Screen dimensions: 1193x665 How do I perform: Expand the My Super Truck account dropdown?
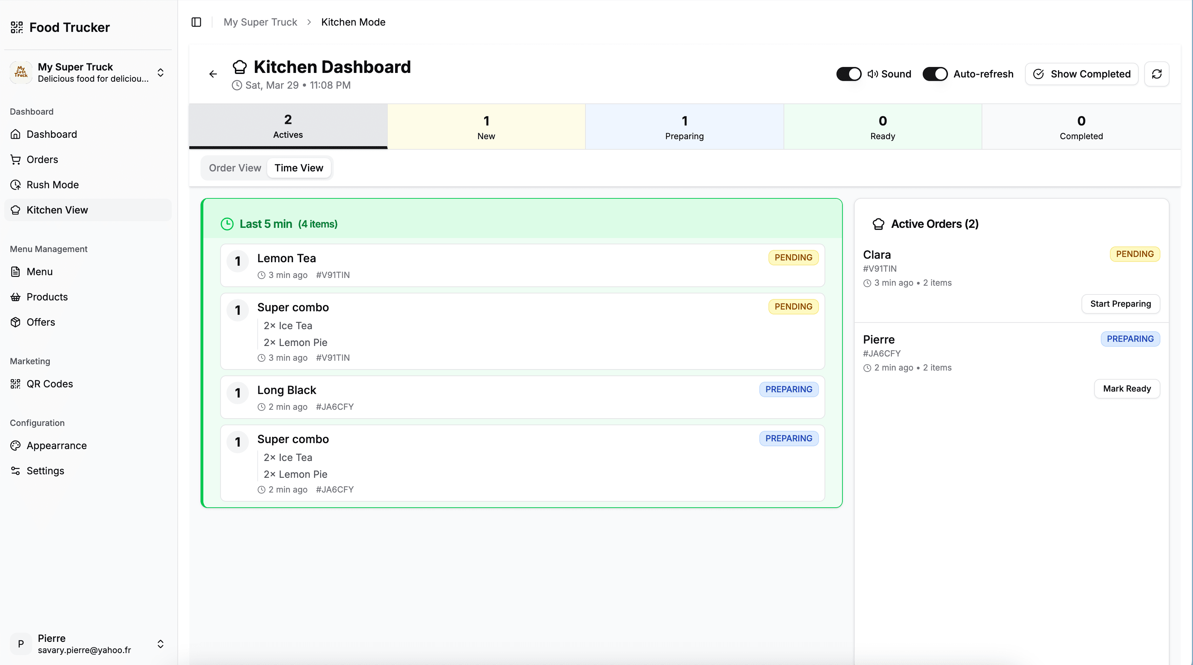(x=160, y=72)
